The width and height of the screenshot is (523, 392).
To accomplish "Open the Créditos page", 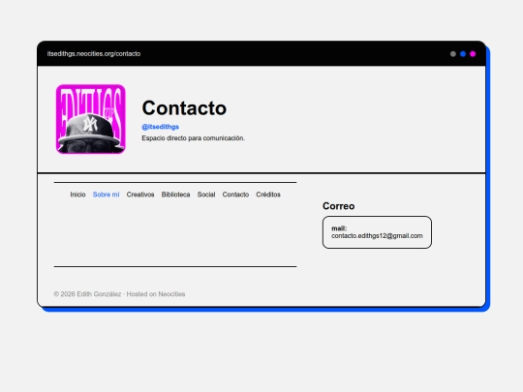I will coord(268,195).
